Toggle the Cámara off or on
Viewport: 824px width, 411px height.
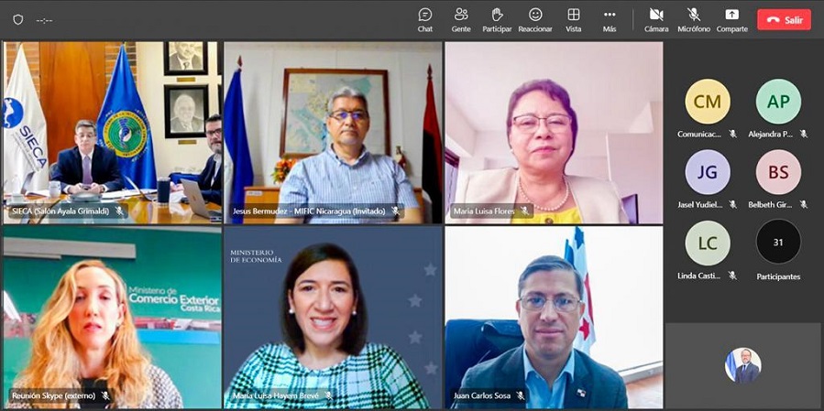pyautogui.click(x=656, y=19)
